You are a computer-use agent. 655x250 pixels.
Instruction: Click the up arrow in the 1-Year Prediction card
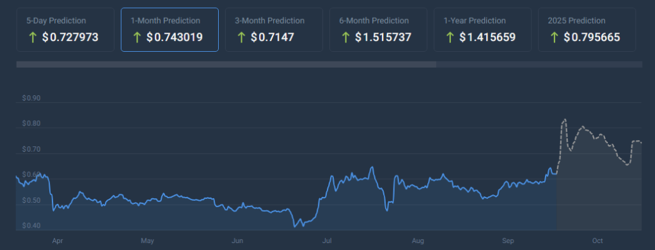[x=450, y=38]
